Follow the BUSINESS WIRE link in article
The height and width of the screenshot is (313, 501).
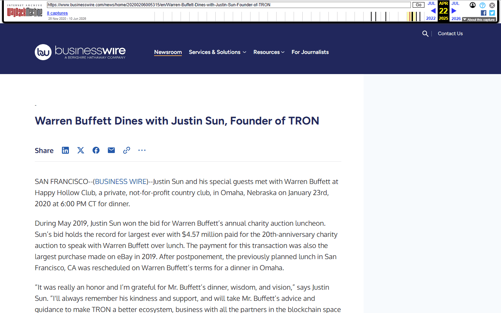(x=121, y=182)
